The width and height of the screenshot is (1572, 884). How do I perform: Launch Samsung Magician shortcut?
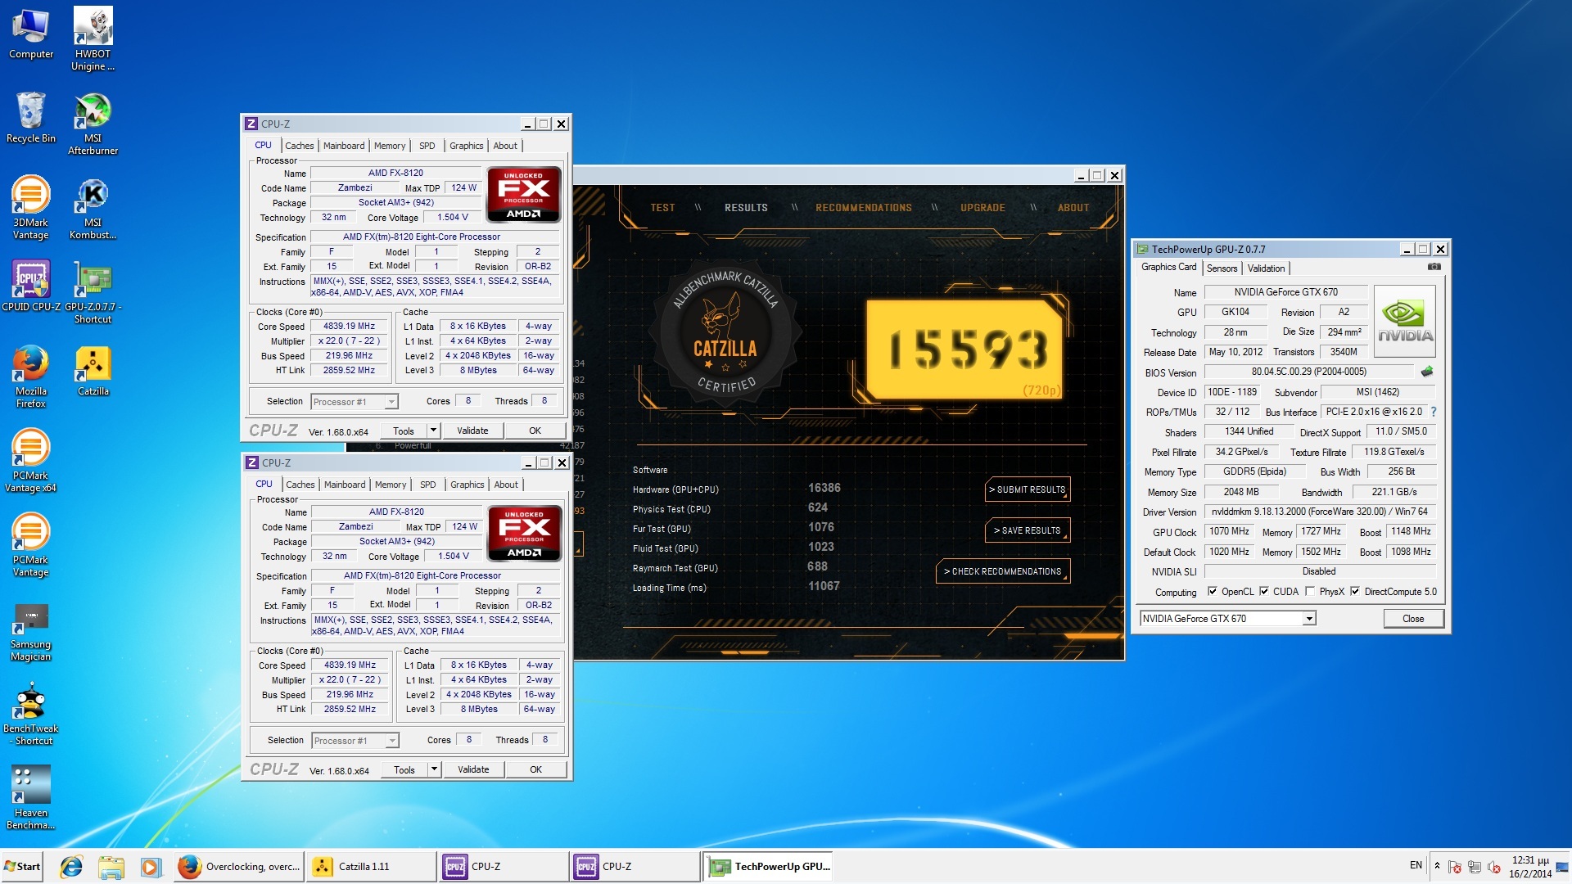31,631
